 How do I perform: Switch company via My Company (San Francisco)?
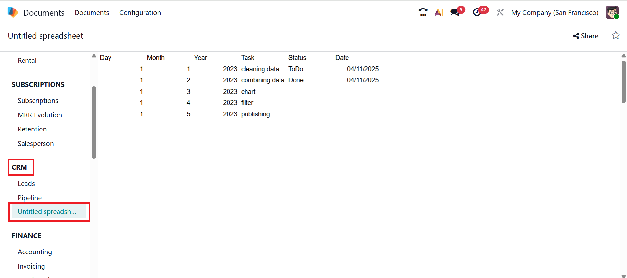[x=554, y=13]
